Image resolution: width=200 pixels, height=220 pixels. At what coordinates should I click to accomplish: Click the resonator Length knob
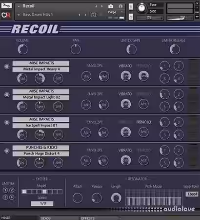pyautogui.click(x=116, y=198)
